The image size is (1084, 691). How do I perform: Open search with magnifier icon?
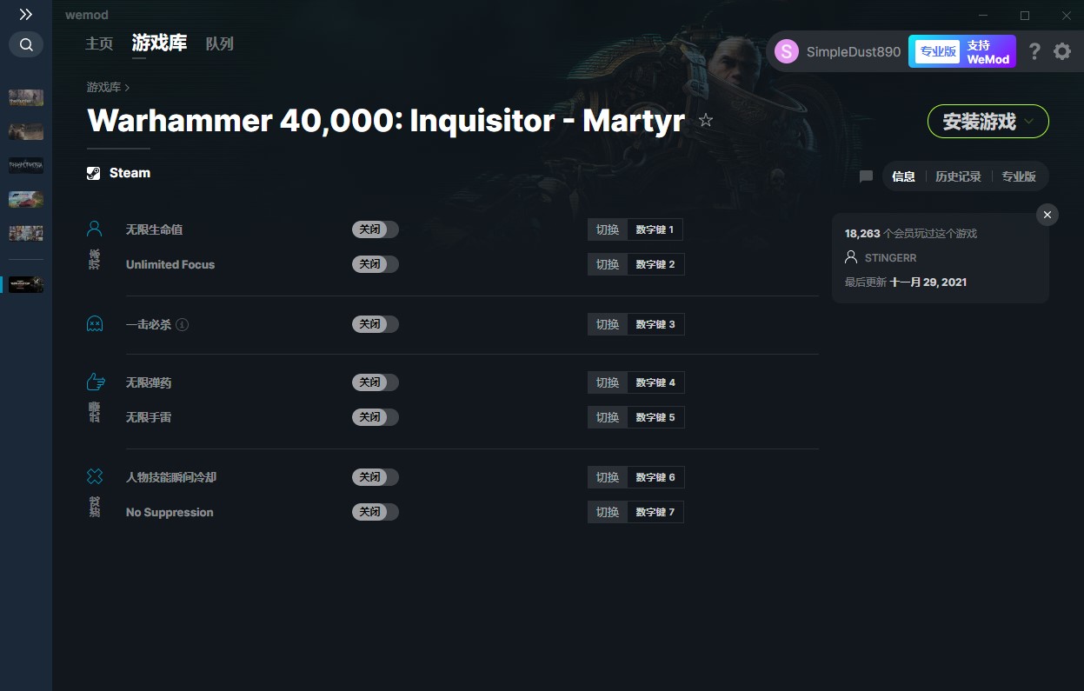click(x=26, y=44)
